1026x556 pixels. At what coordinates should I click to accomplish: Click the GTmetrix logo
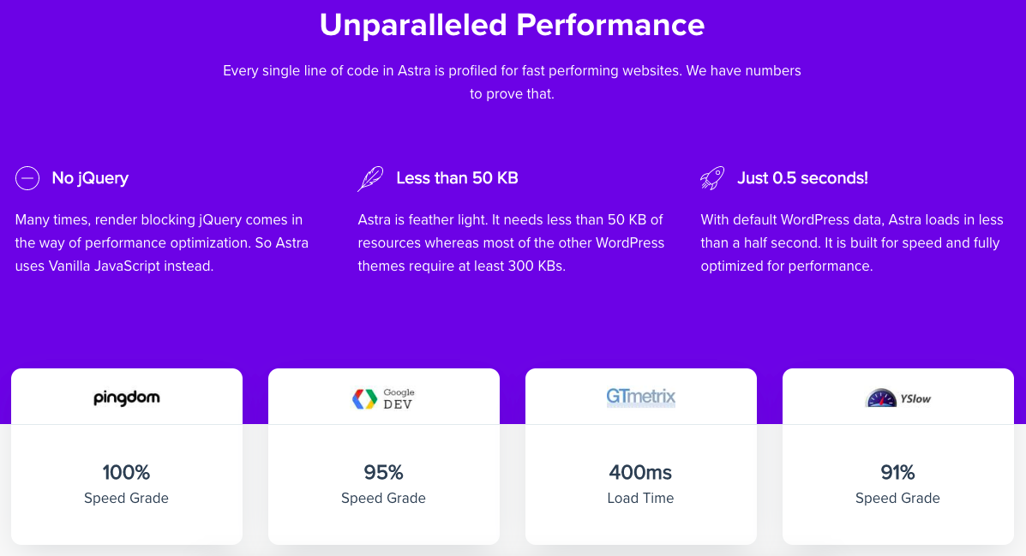tap(640, 397)
